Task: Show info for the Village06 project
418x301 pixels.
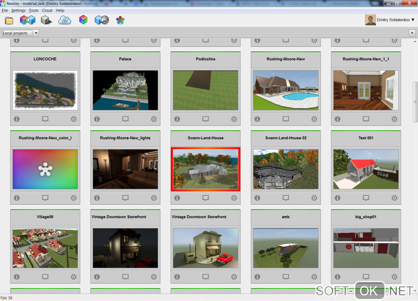Action: (17, 277)
